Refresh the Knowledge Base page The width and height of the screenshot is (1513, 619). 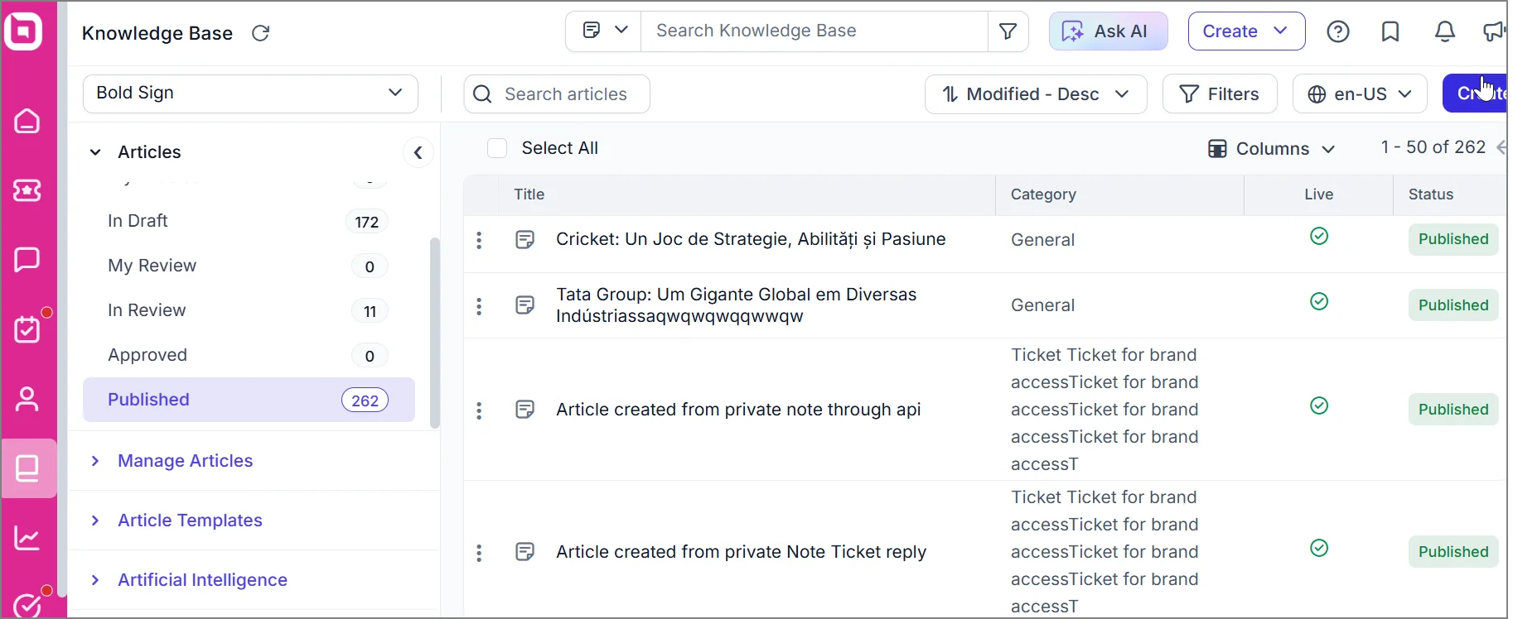coord(261,33)
